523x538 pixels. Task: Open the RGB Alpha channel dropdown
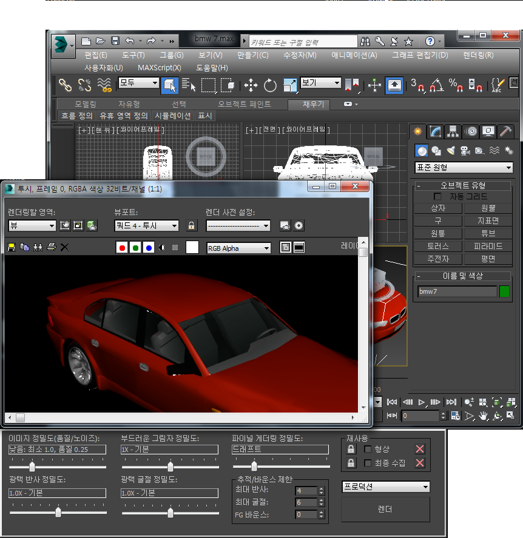pos(239,248)
